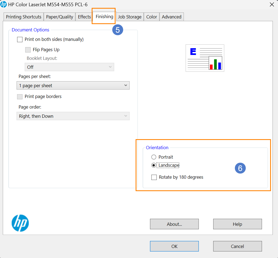Confirm settings with OK

point(174,246)
